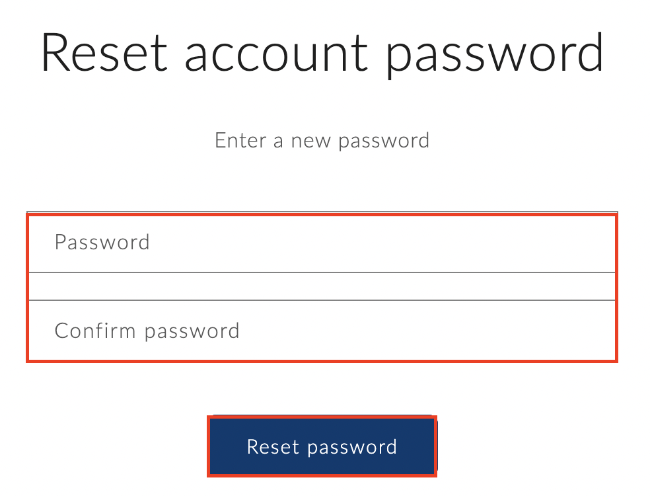
Task: Click the Password input field
Action: click(322, 243)
